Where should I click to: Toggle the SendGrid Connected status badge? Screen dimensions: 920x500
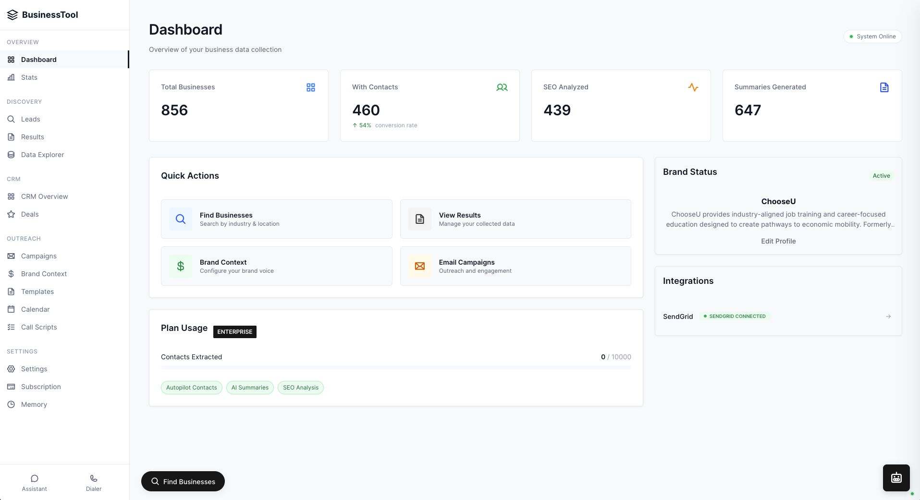[735, 316]
